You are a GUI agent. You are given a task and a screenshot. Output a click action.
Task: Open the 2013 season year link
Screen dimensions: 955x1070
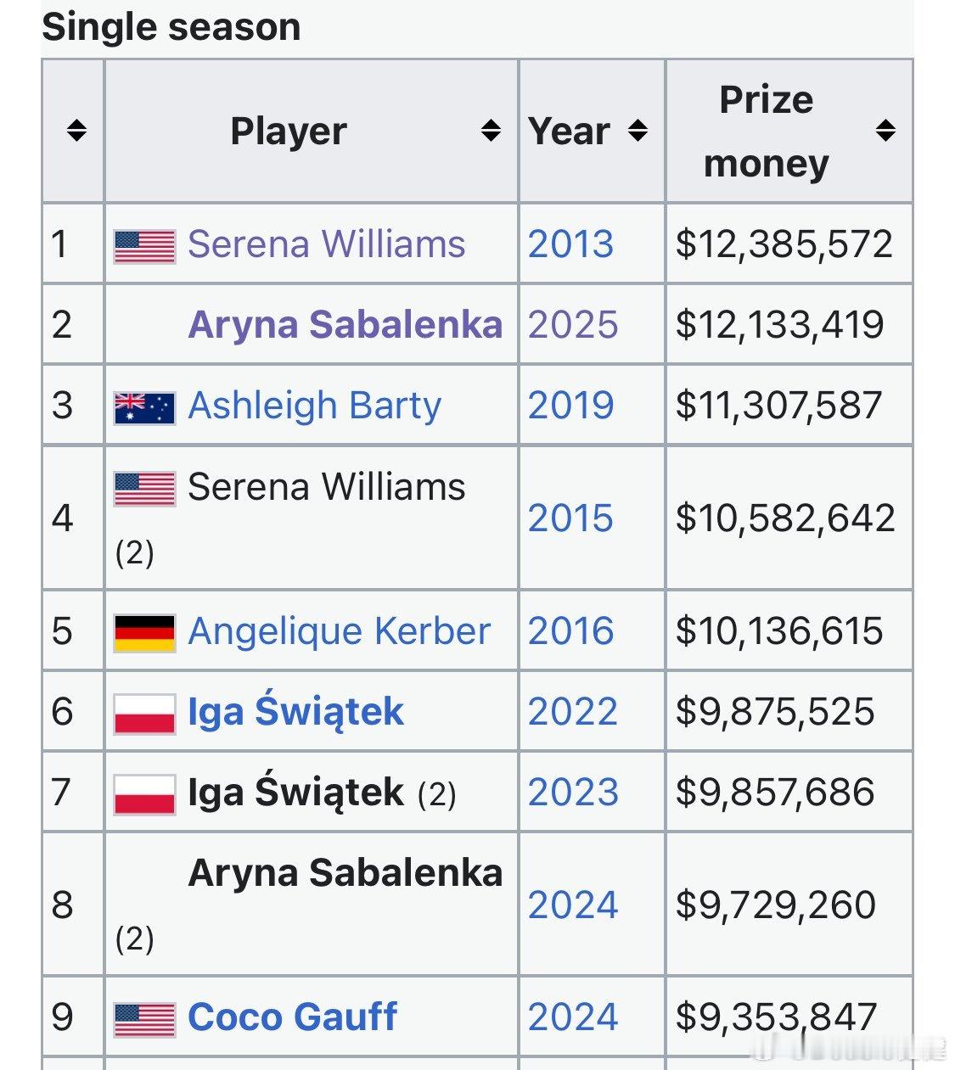pyautogui.click(x=570, y=244)
